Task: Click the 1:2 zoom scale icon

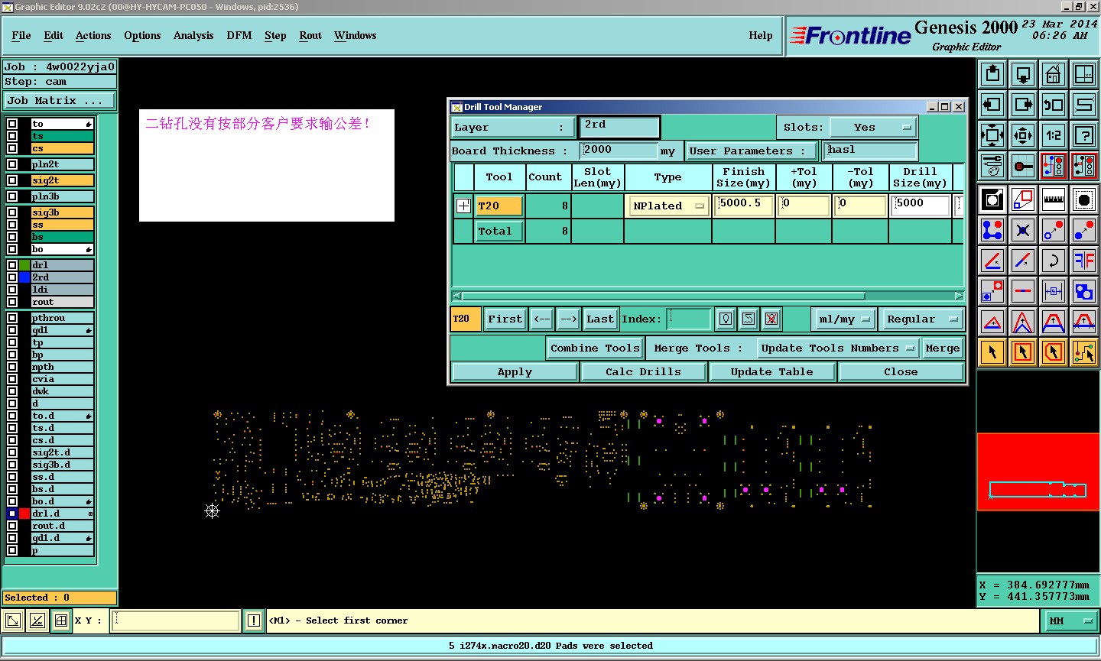Action: tap(1054, 135)
